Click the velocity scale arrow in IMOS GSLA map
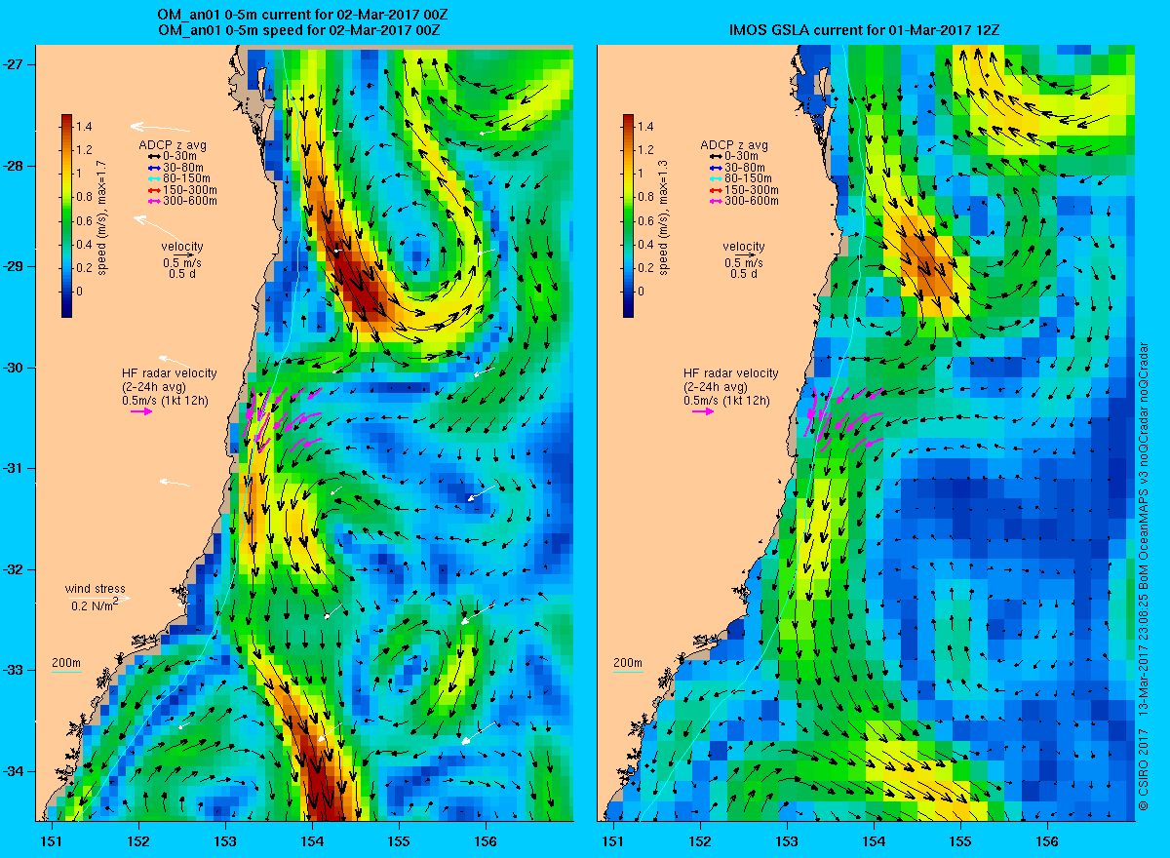 [744, 255]
